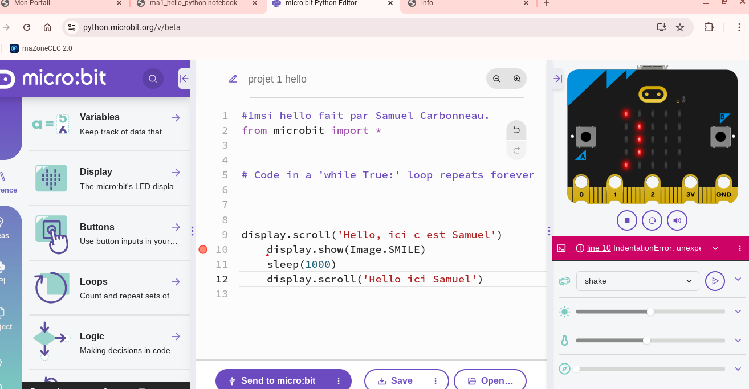Click the search icon in micro:bit sidebar

coord(153,79)
